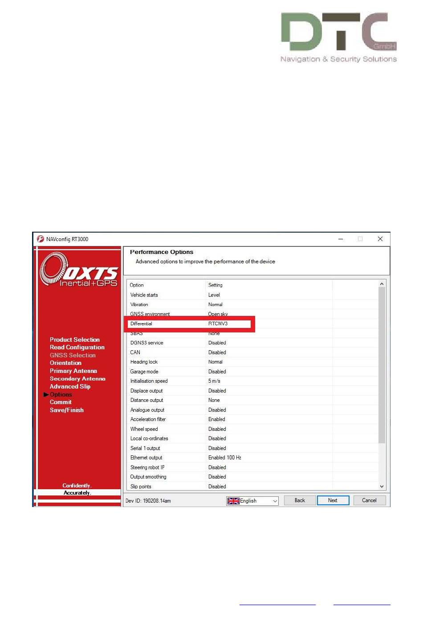Viewport: 423px width, 618px height.
Task: Select the Advanced Slip step
Action: tap(70, 386)
